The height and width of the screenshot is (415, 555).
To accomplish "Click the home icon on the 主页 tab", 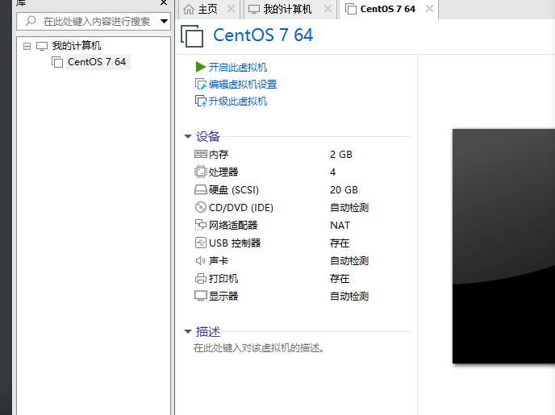I will (189, 9).
